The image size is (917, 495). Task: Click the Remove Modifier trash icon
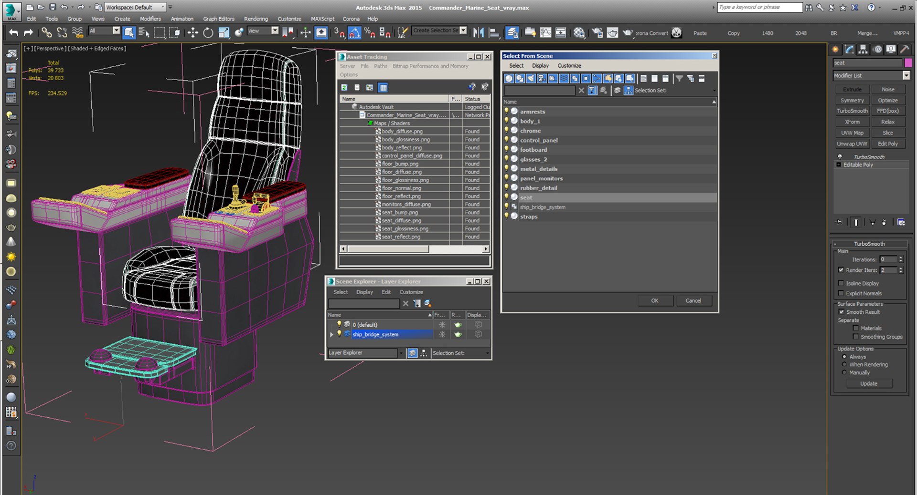884,222
